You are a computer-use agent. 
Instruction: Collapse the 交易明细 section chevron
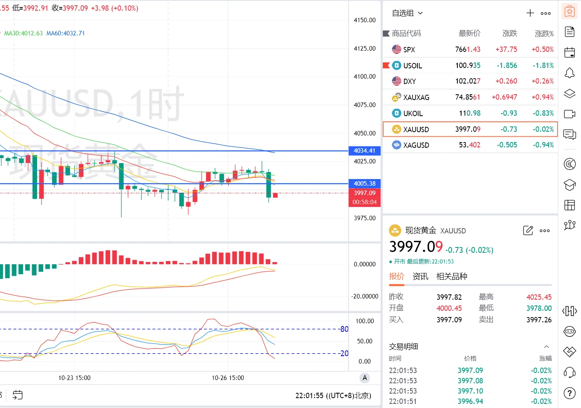pyautogui.click(x=546, y=347)
